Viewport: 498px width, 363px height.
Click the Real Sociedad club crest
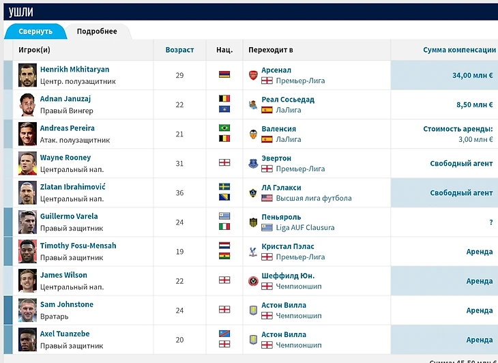coord(253,104)
